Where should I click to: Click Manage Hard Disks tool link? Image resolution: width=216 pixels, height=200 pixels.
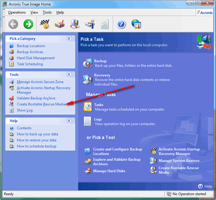click(109, 171)
